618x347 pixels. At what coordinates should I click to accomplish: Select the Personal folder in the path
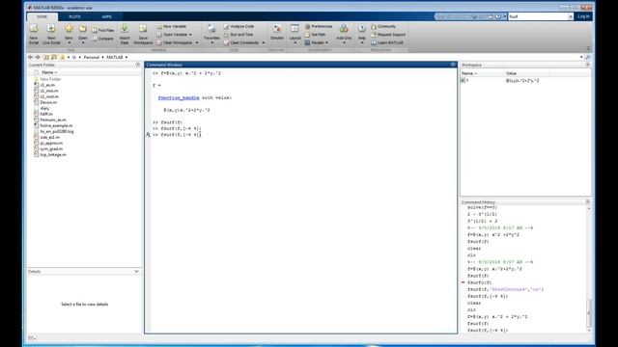point(92,58)
